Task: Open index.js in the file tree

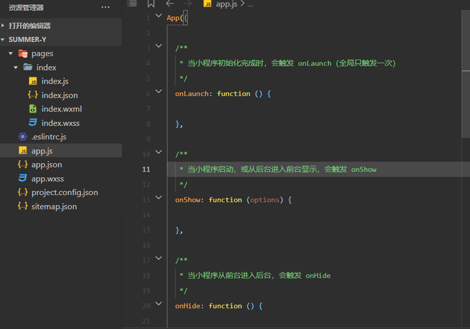Action: (55, 81)
